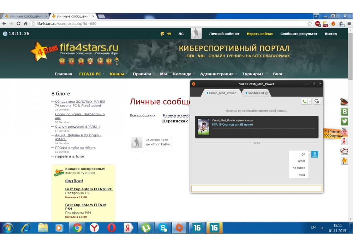Viewport: 353px width, 247px height.
Task: Click the FIFA 16 game cover thumbnail
Action: [203, 127]
